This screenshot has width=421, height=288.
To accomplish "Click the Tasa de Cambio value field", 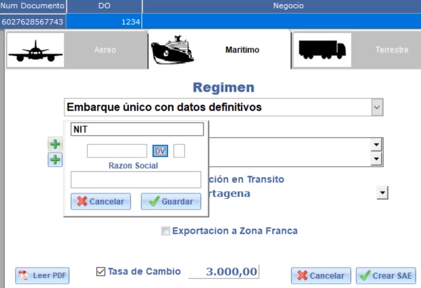I will click(x=224, y=271).
